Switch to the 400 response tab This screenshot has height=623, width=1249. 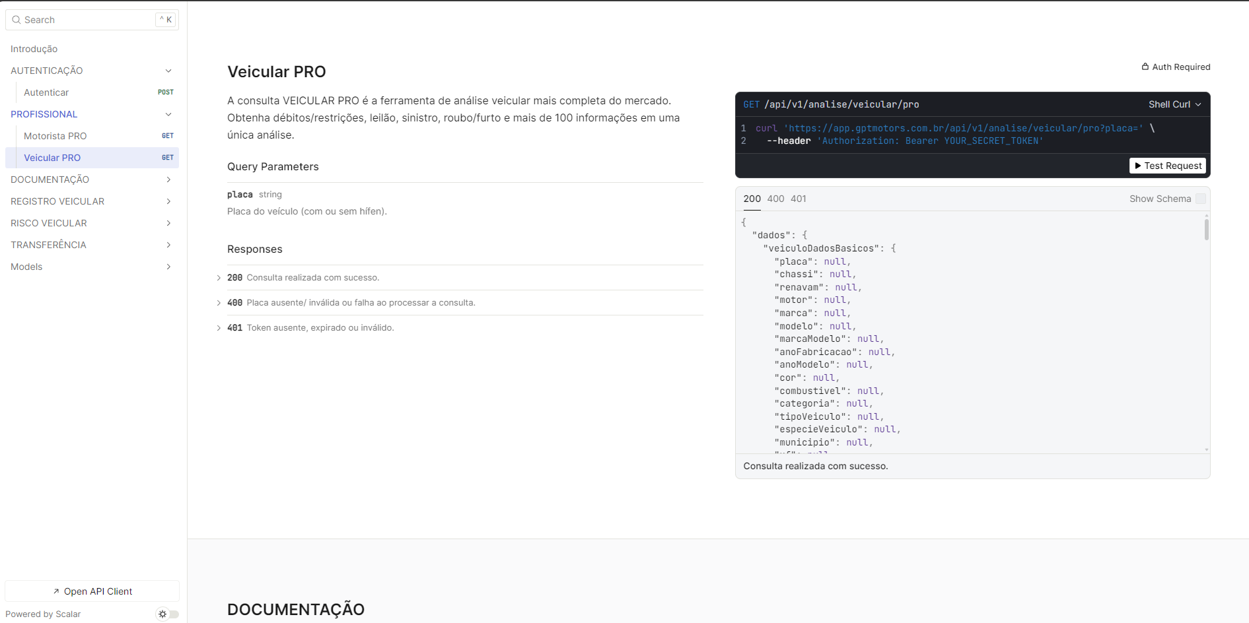(x=775, y=199)
